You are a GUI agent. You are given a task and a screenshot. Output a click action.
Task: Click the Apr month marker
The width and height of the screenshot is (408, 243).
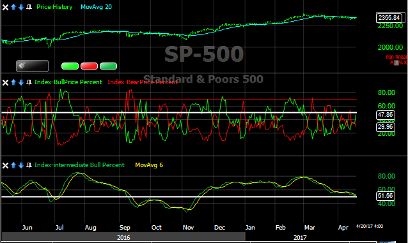point(343,228)
